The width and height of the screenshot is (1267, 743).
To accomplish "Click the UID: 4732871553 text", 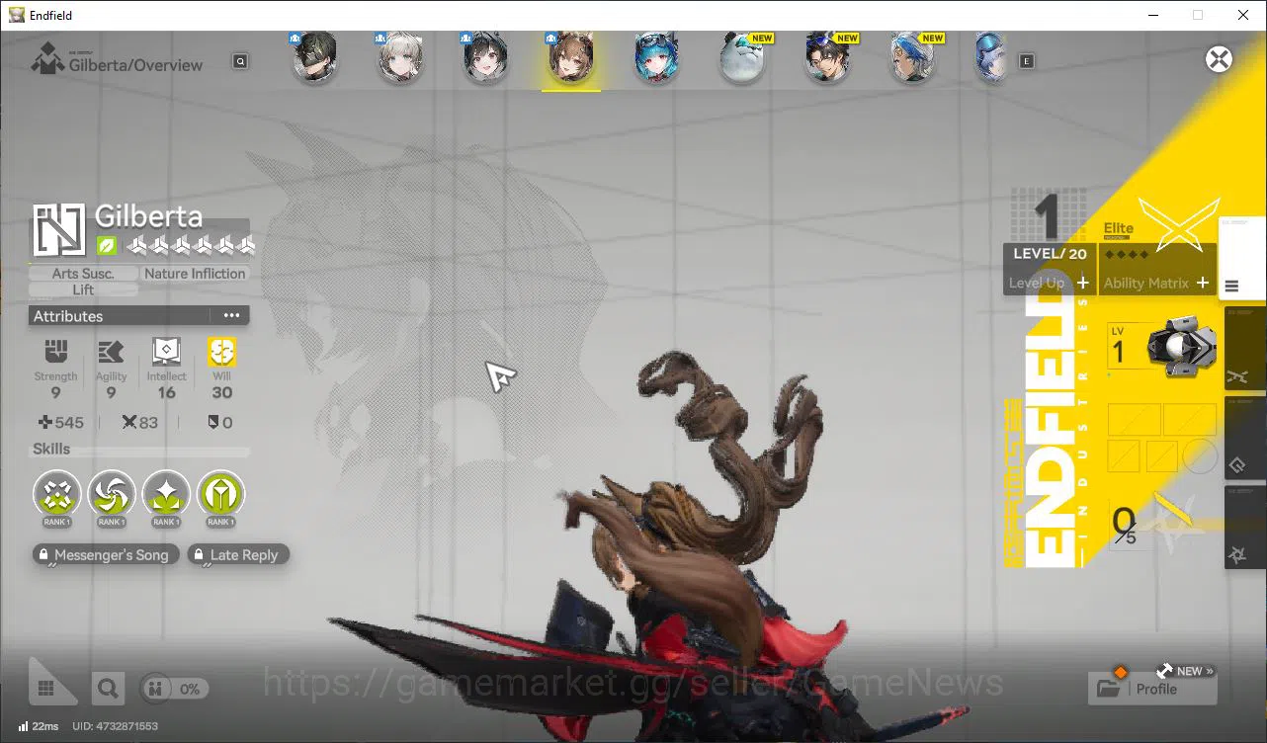I will 115,726.
